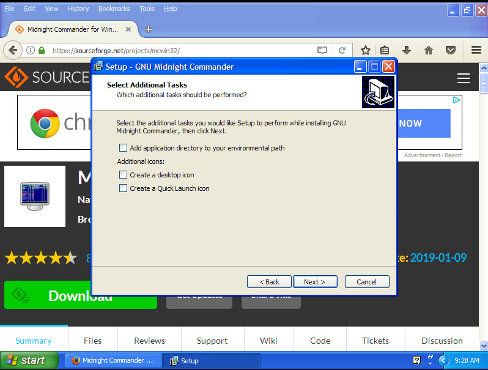Image resolution: width=488 pixels, height=370 pixels.
Task: Go back with the < Back button
Action: (x=269, y=281)
